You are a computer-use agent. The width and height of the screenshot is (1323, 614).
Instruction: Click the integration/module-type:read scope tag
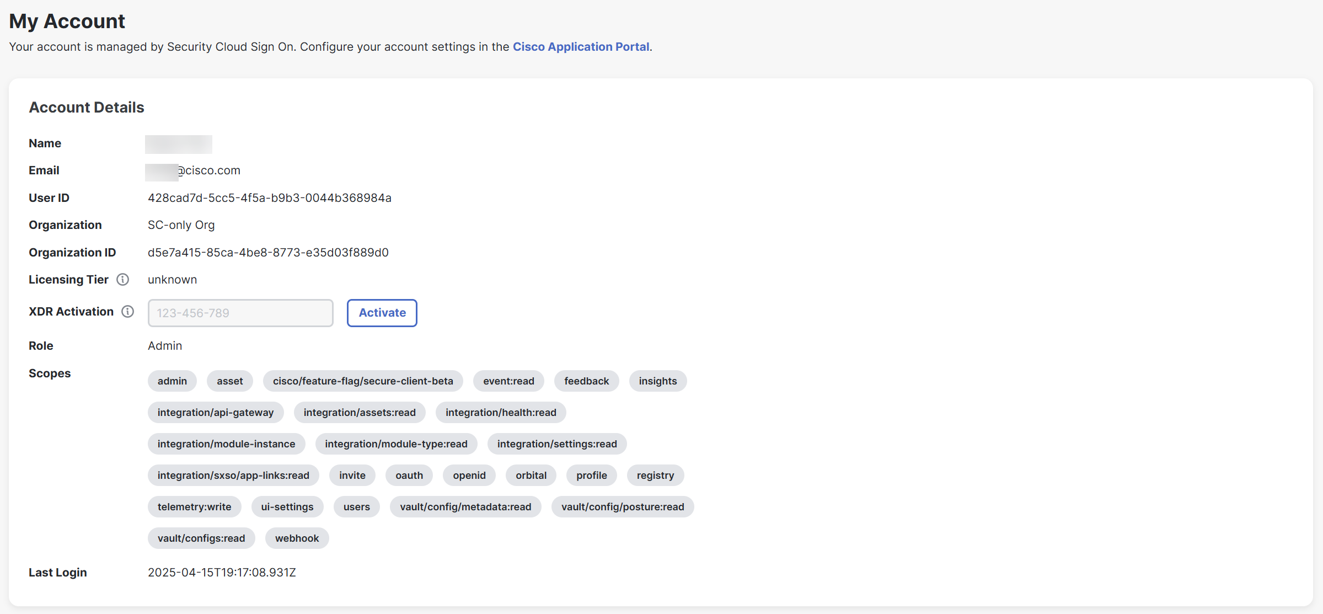coord(396,444)
